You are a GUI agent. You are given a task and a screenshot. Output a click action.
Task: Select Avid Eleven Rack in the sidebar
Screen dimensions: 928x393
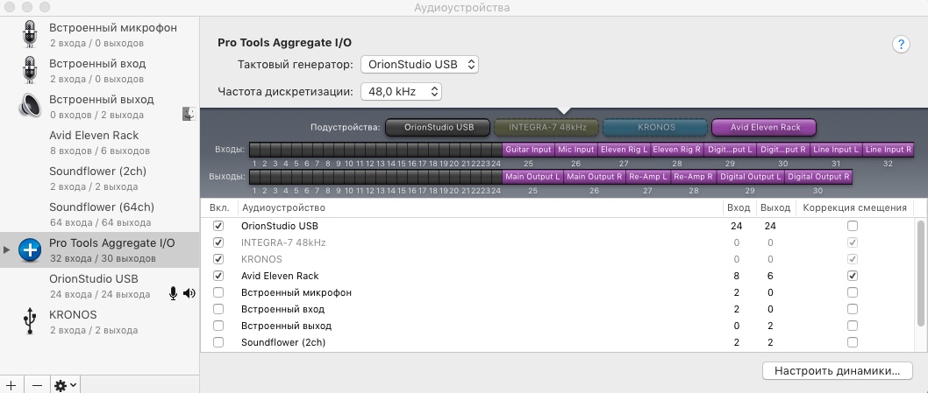pos(100,143)
